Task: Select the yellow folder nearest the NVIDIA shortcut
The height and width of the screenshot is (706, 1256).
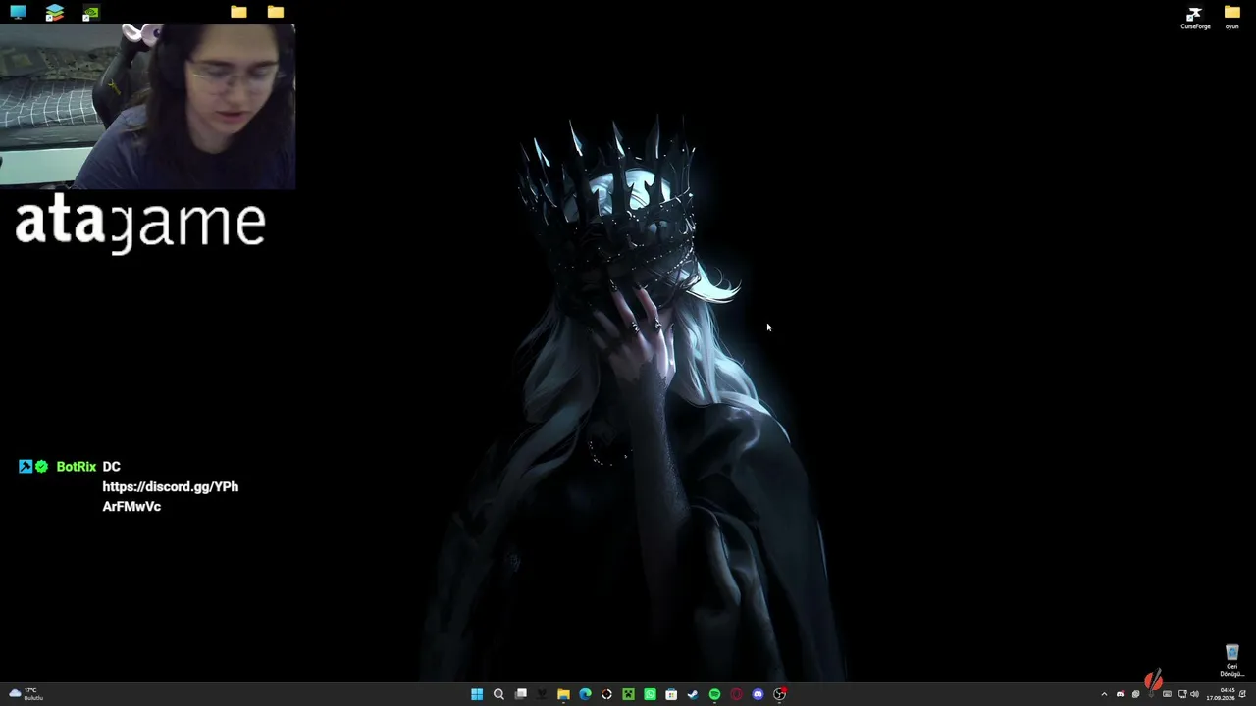Action: [x=238, y=12]
